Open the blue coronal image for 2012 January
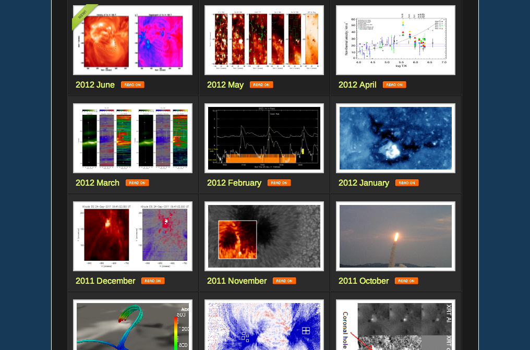The height and width of the screenshot is (350, 530). (395, 138)
